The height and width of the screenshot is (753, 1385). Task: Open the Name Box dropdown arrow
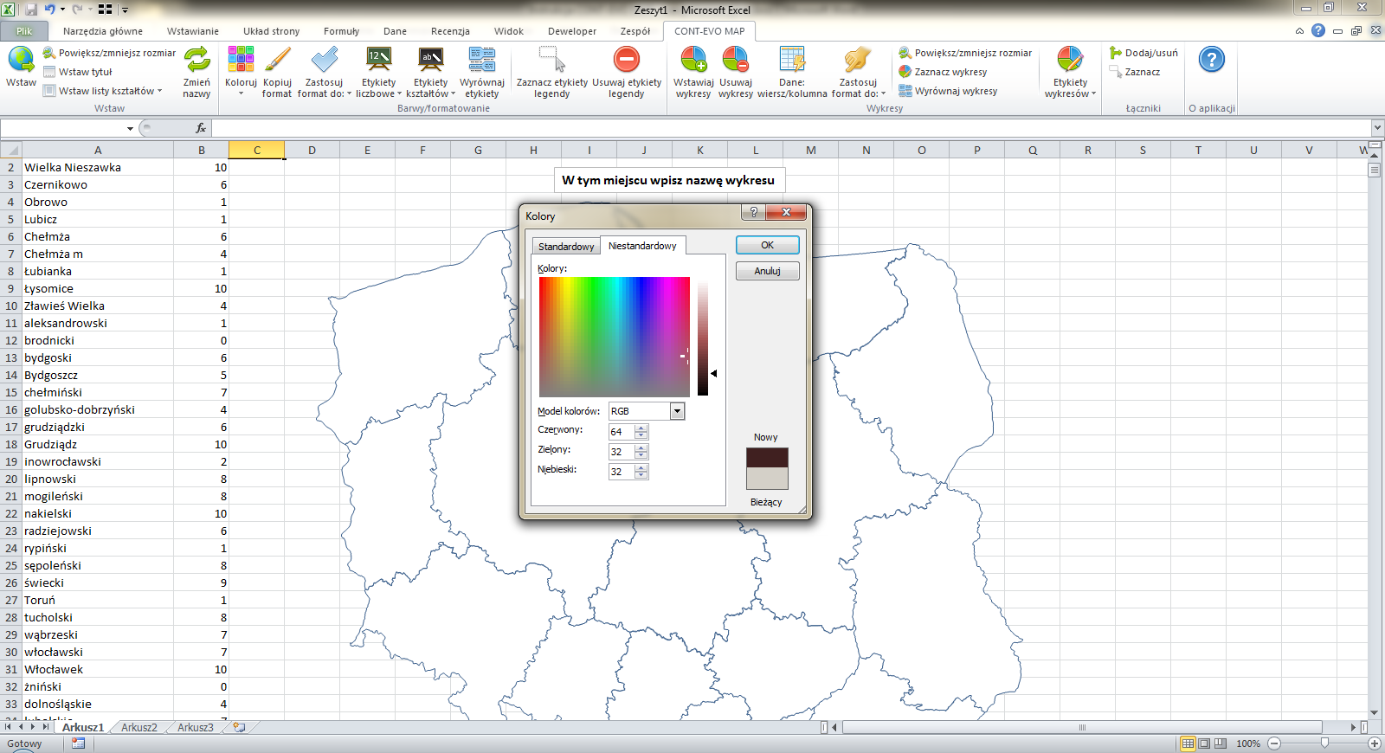131,128
